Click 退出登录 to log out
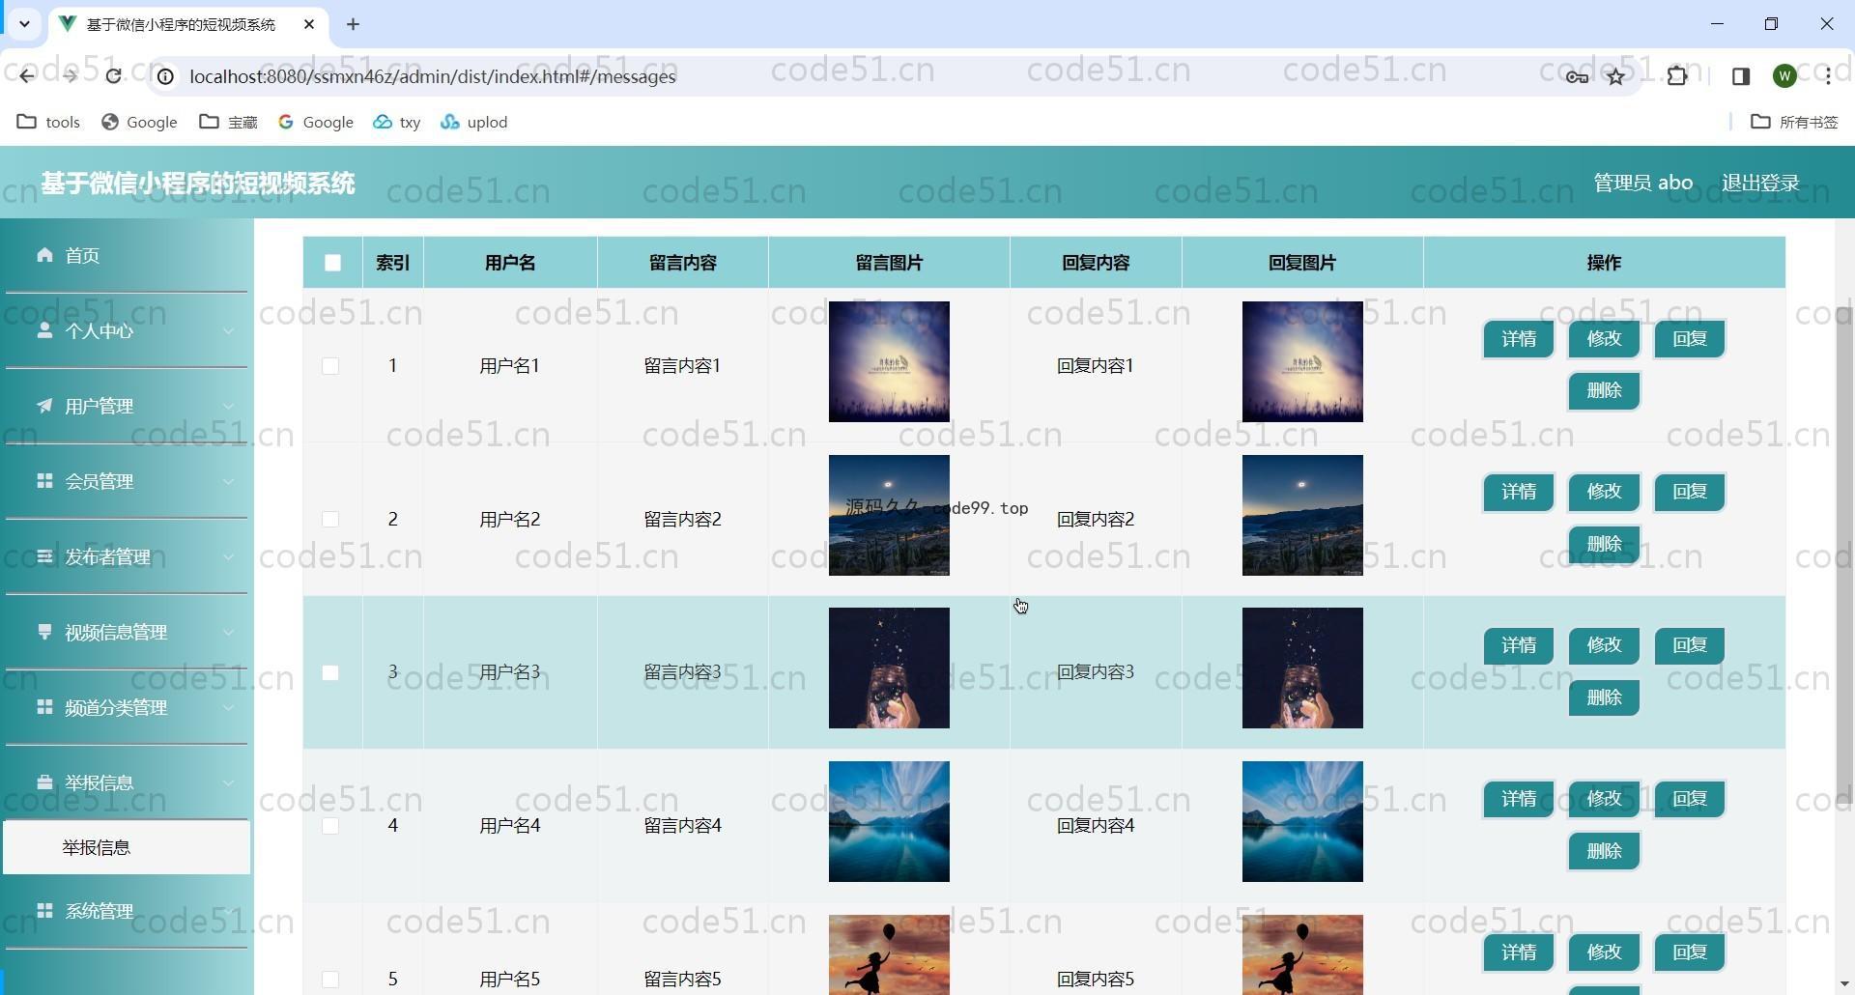The width and height of the screenshot is (1855, 995). [1760, 184]
